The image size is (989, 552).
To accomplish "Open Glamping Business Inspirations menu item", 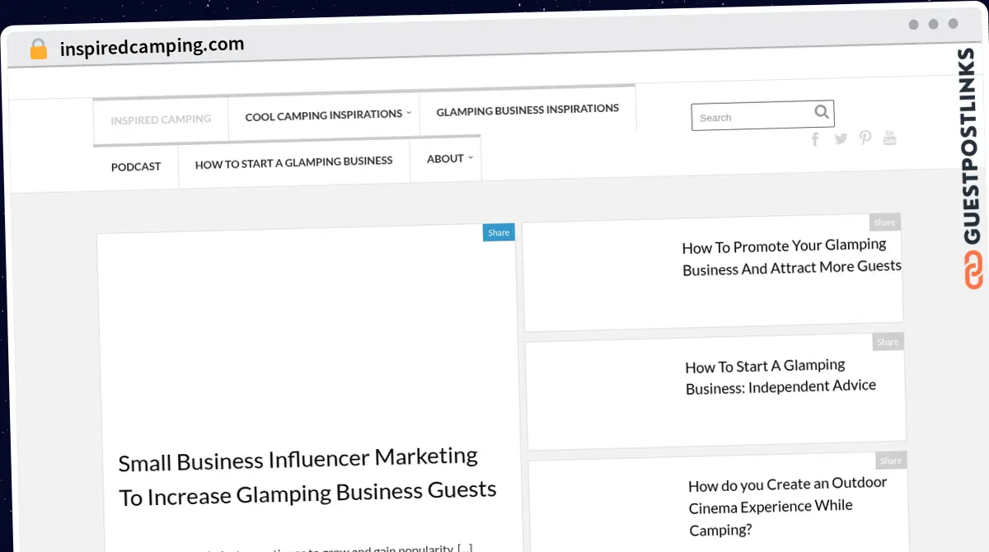I will [x=527, y=110].
